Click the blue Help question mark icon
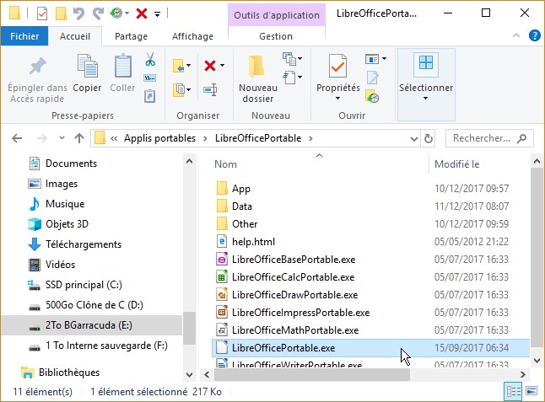This screenshot has height=402, width=545. point(535,35)
